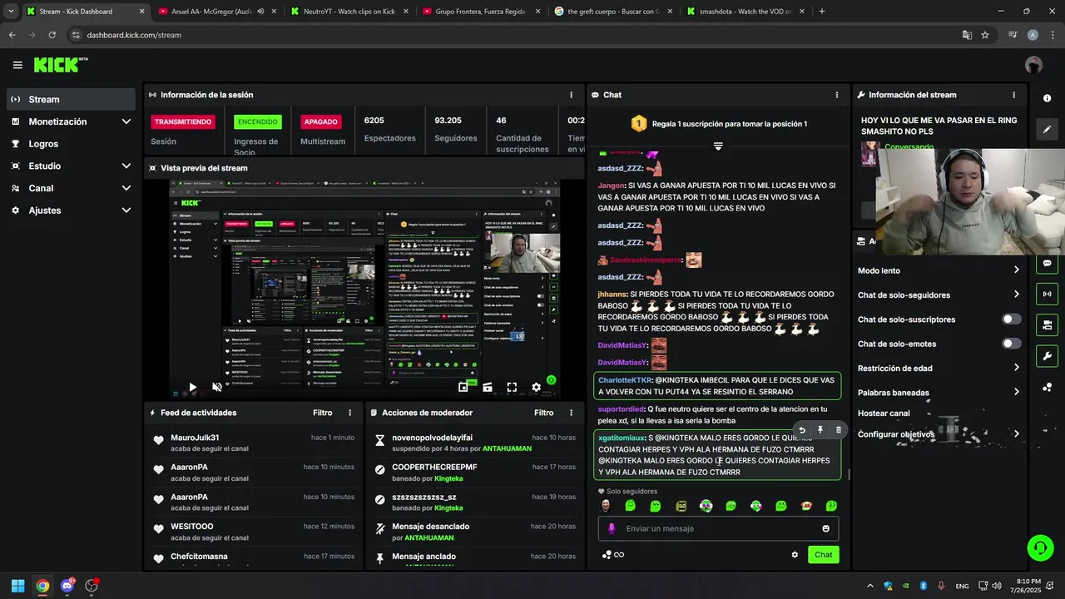Select Stream in the left sidebar
Image resolution: width=1065 pixels, height=599 pixels.
[71, 99]
